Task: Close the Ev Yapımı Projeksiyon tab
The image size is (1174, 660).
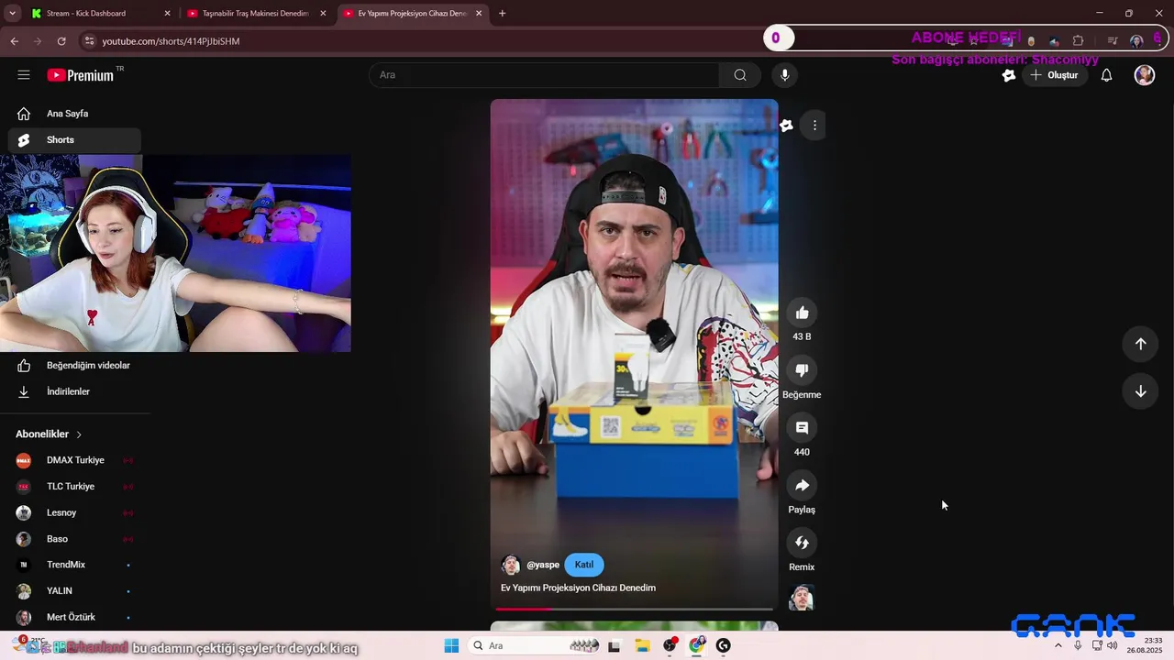Action: click(x=479, y=14)
